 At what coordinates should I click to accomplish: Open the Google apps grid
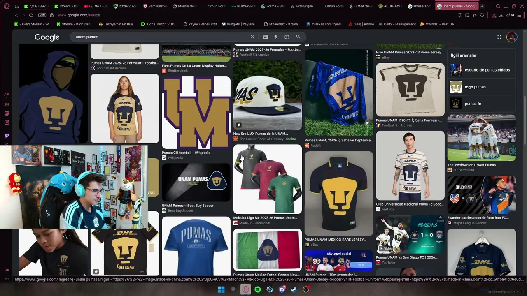[499, 37]
